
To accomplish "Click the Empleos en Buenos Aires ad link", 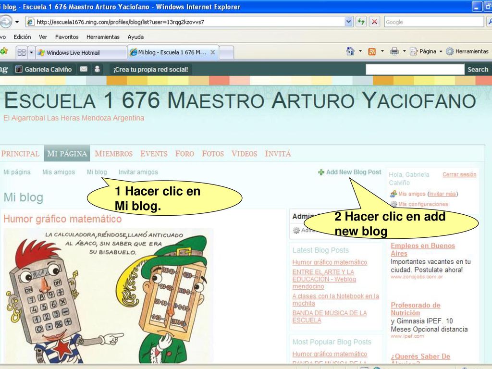I will (423, 249).
